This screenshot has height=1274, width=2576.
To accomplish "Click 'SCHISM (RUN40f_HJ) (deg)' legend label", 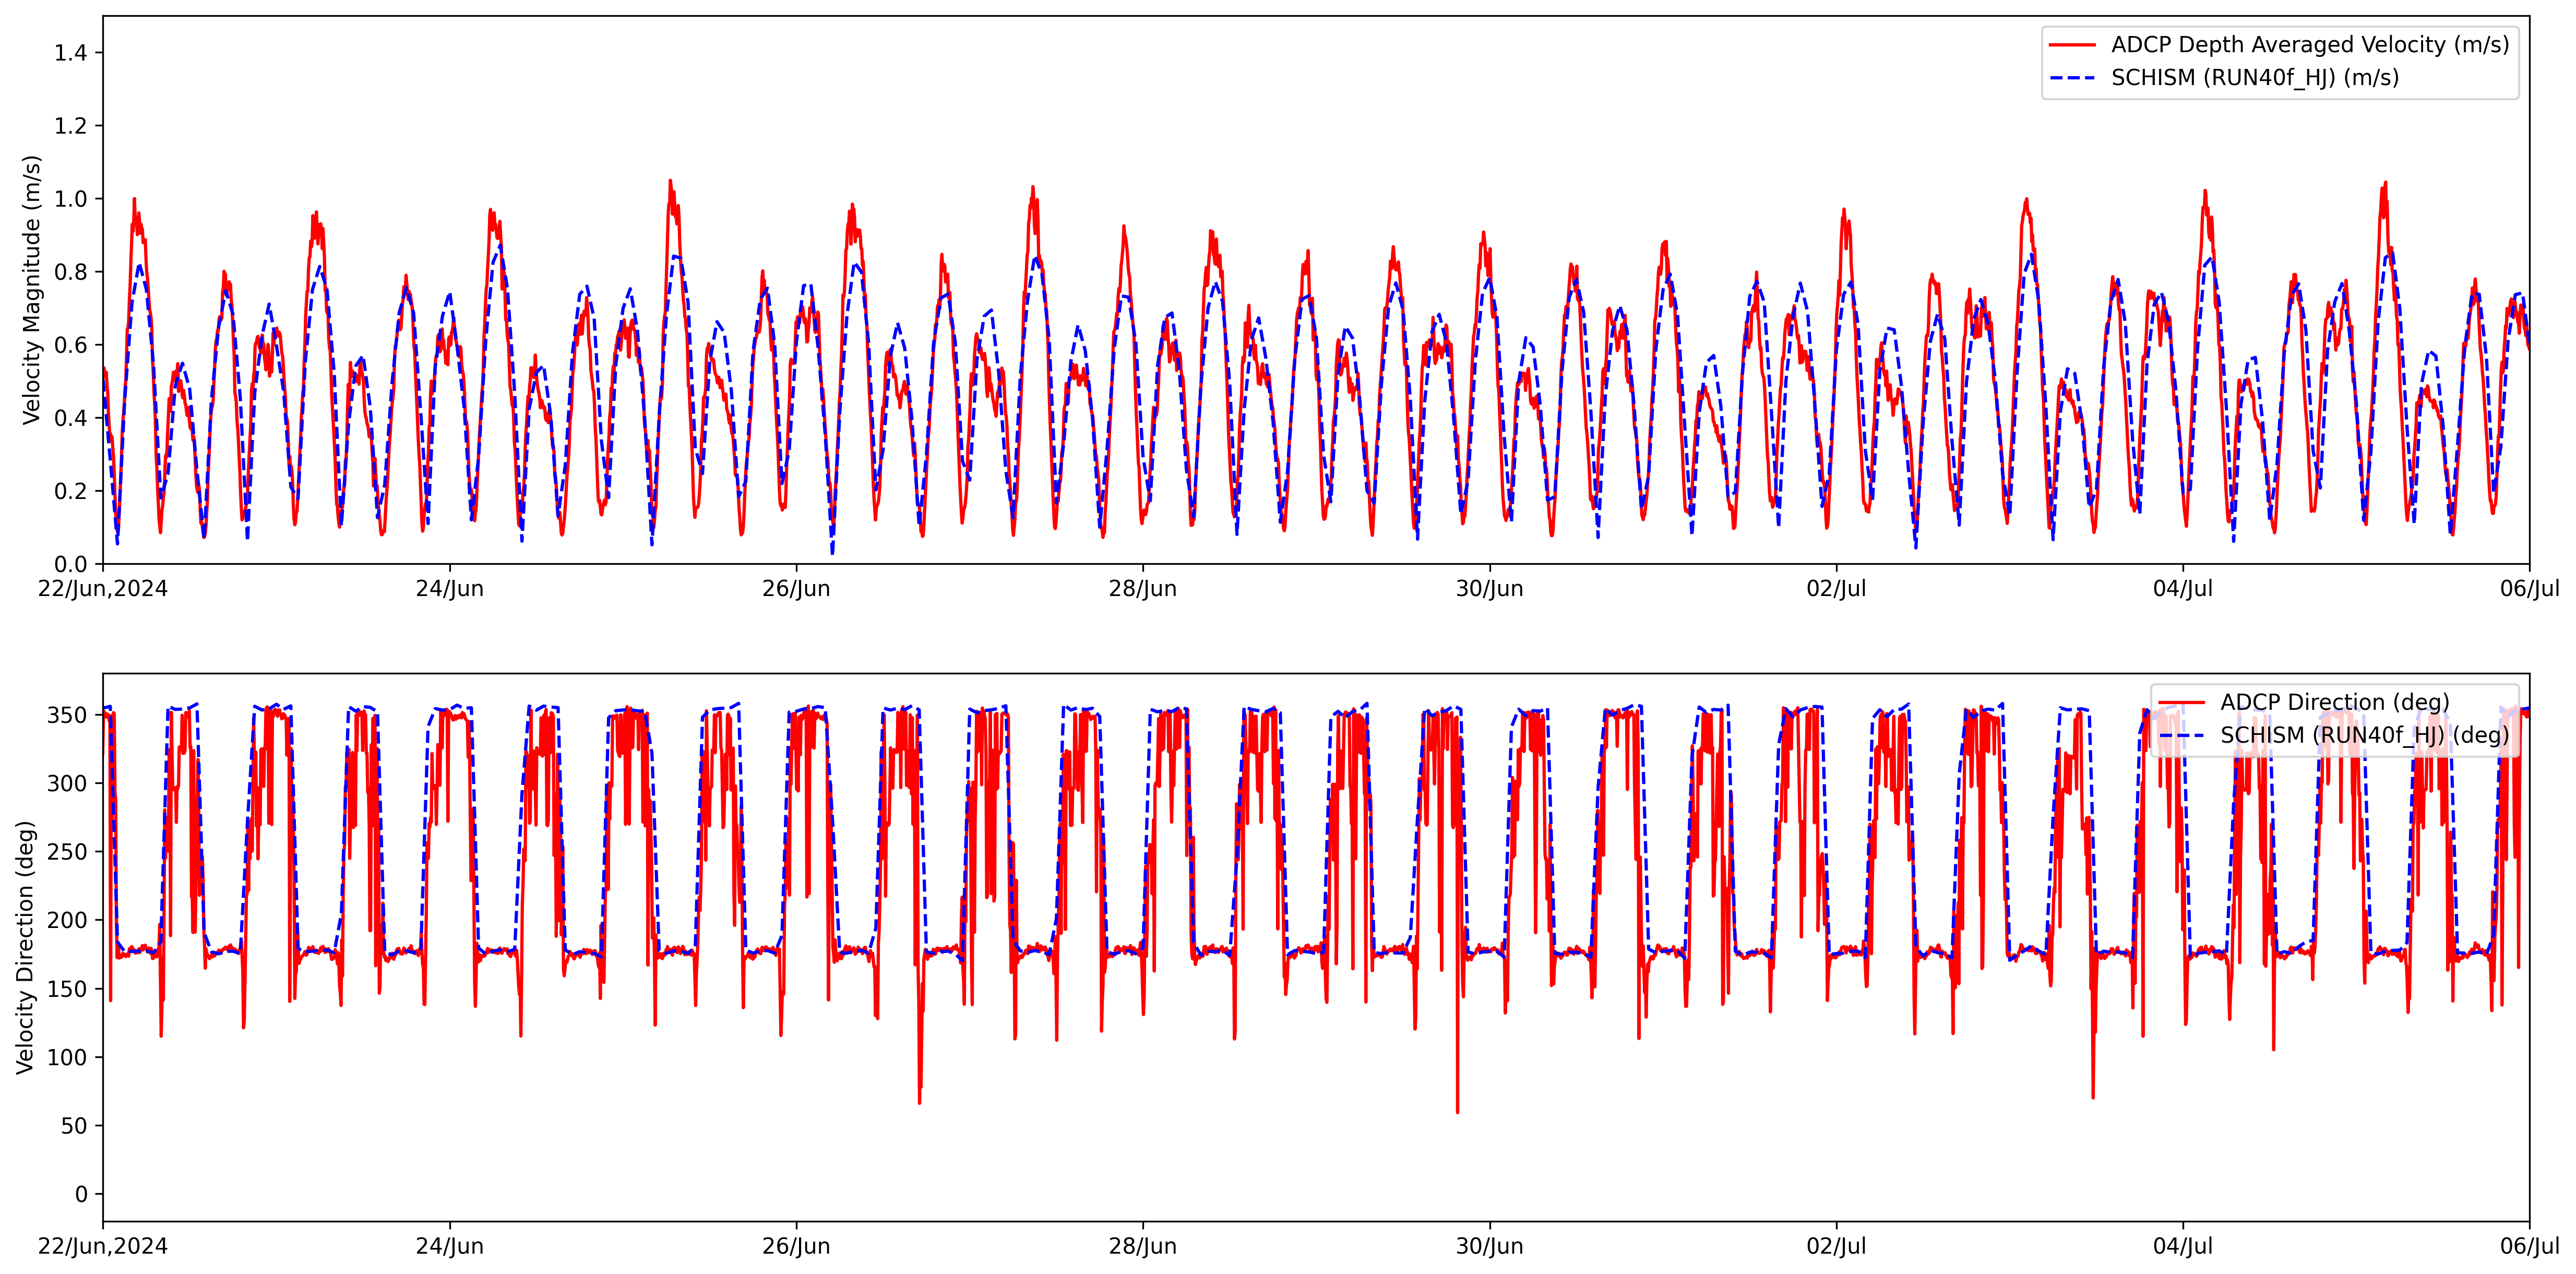I will click(2364, 736).
